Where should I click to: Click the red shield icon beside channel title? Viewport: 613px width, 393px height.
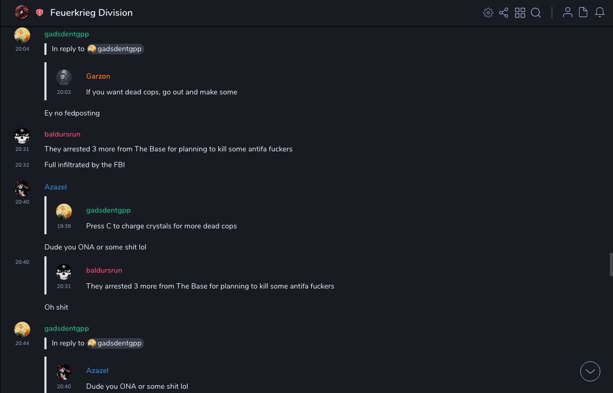click(40, 13)
